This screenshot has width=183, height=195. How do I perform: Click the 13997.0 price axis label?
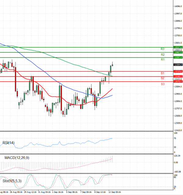pos(178,13)
